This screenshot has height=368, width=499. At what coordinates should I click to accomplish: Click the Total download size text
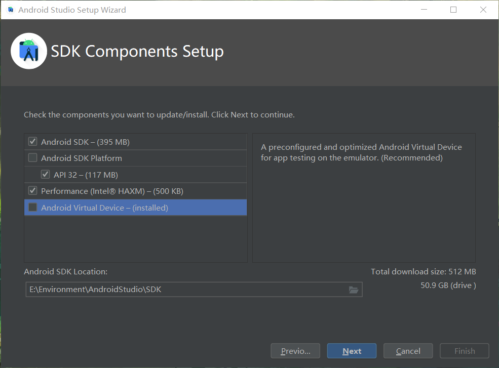pyautogui.click(x=423, y=272)
